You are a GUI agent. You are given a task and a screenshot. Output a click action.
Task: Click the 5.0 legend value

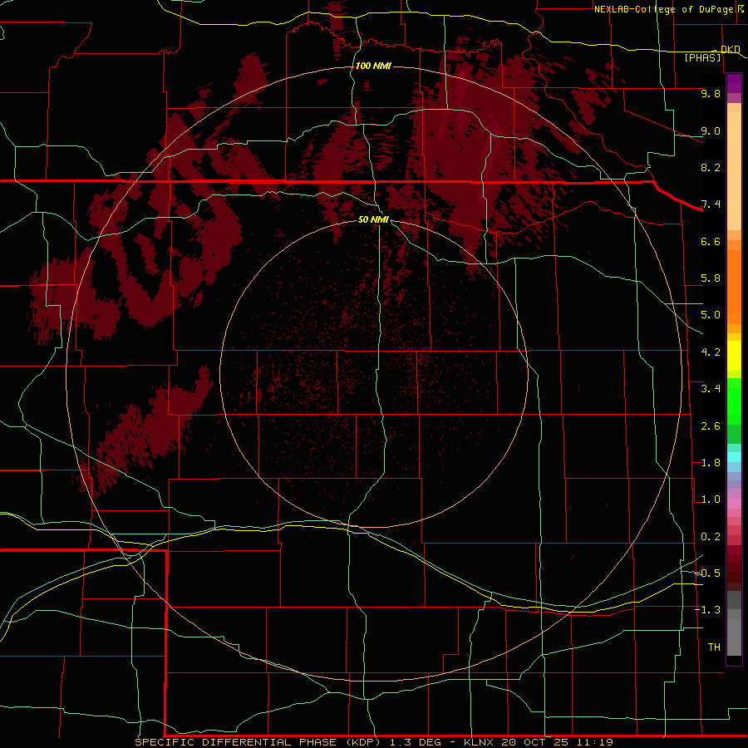point(711,315)
